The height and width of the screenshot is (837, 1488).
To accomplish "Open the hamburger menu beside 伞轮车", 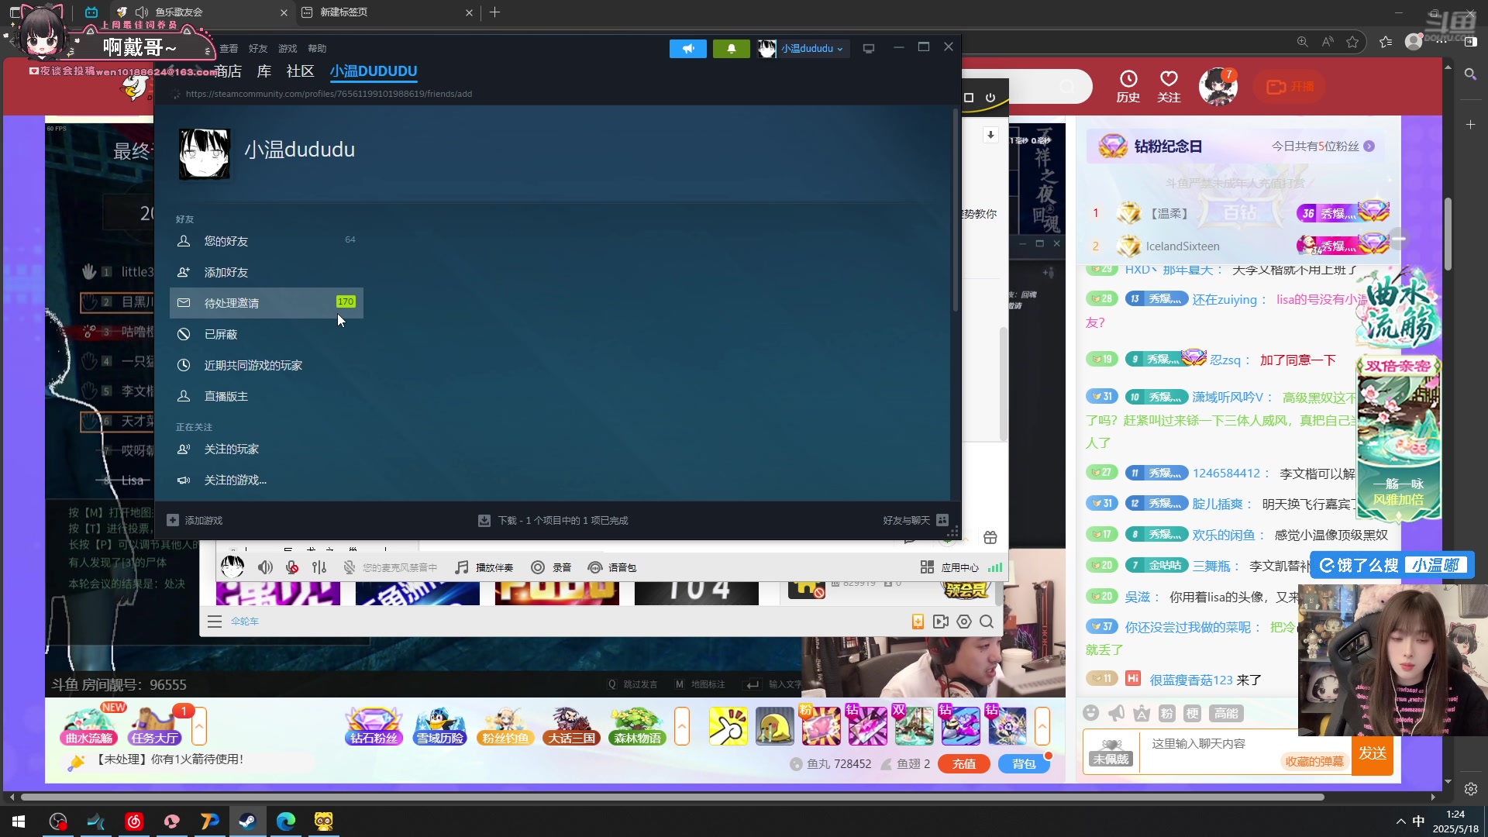I will coord(215,622).
